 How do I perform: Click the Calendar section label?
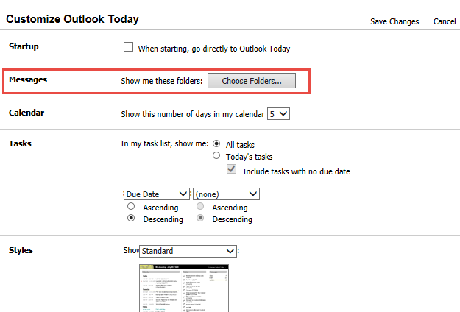click(x=26, y=113)
